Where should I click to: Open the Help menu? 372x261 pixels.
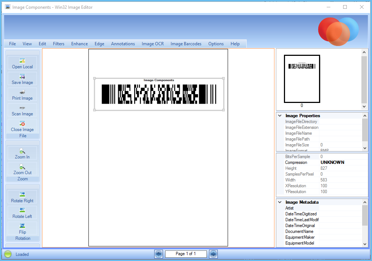(235, 43)
